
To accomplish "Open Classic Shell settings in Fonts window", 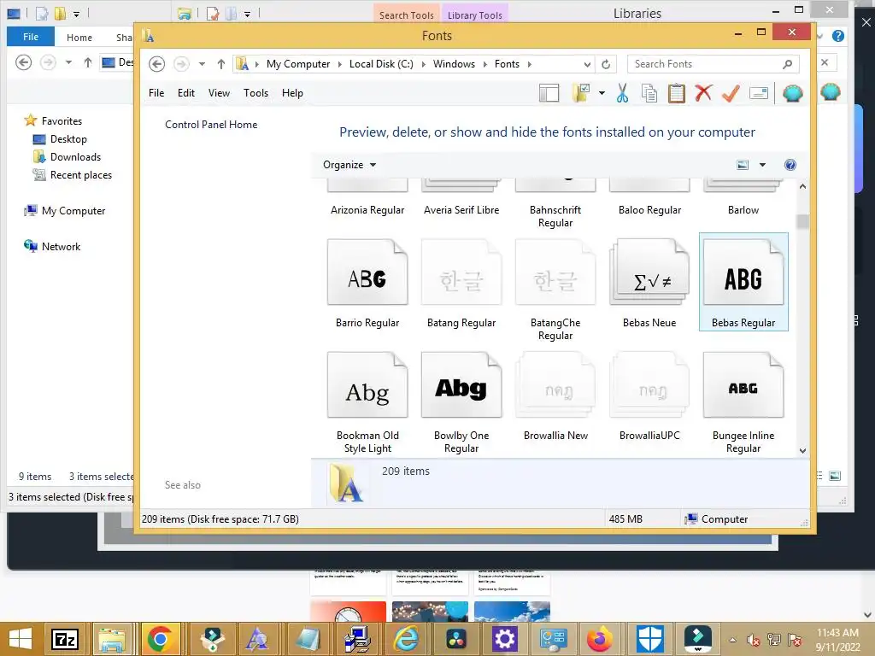I will [x=792, y=93].
